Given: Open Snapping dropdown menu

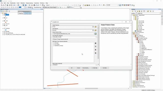Looking at the screenshot, I should (21, 13).
